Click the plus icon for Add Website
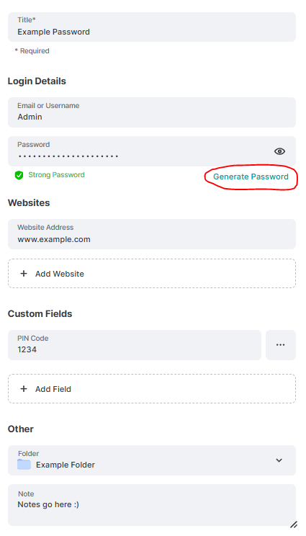 [24, 274]
